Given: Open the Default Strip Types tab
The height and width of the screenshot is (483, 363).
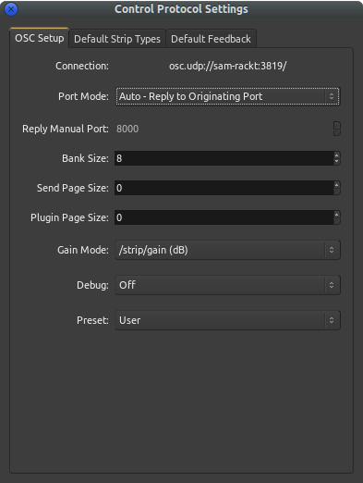Looking at the screenshot, I should point(117,39).
